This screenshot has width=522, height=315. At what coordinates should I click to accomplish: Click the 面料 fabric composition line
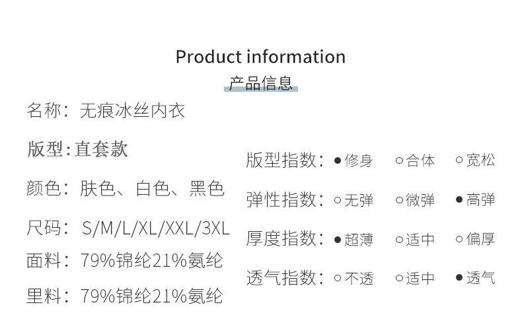pyautogui.click(x=124, y=261)
